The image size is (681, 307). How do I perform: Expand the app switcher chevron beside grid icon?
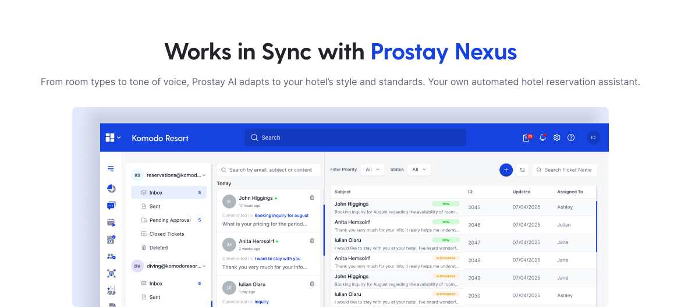pos(119,138)
